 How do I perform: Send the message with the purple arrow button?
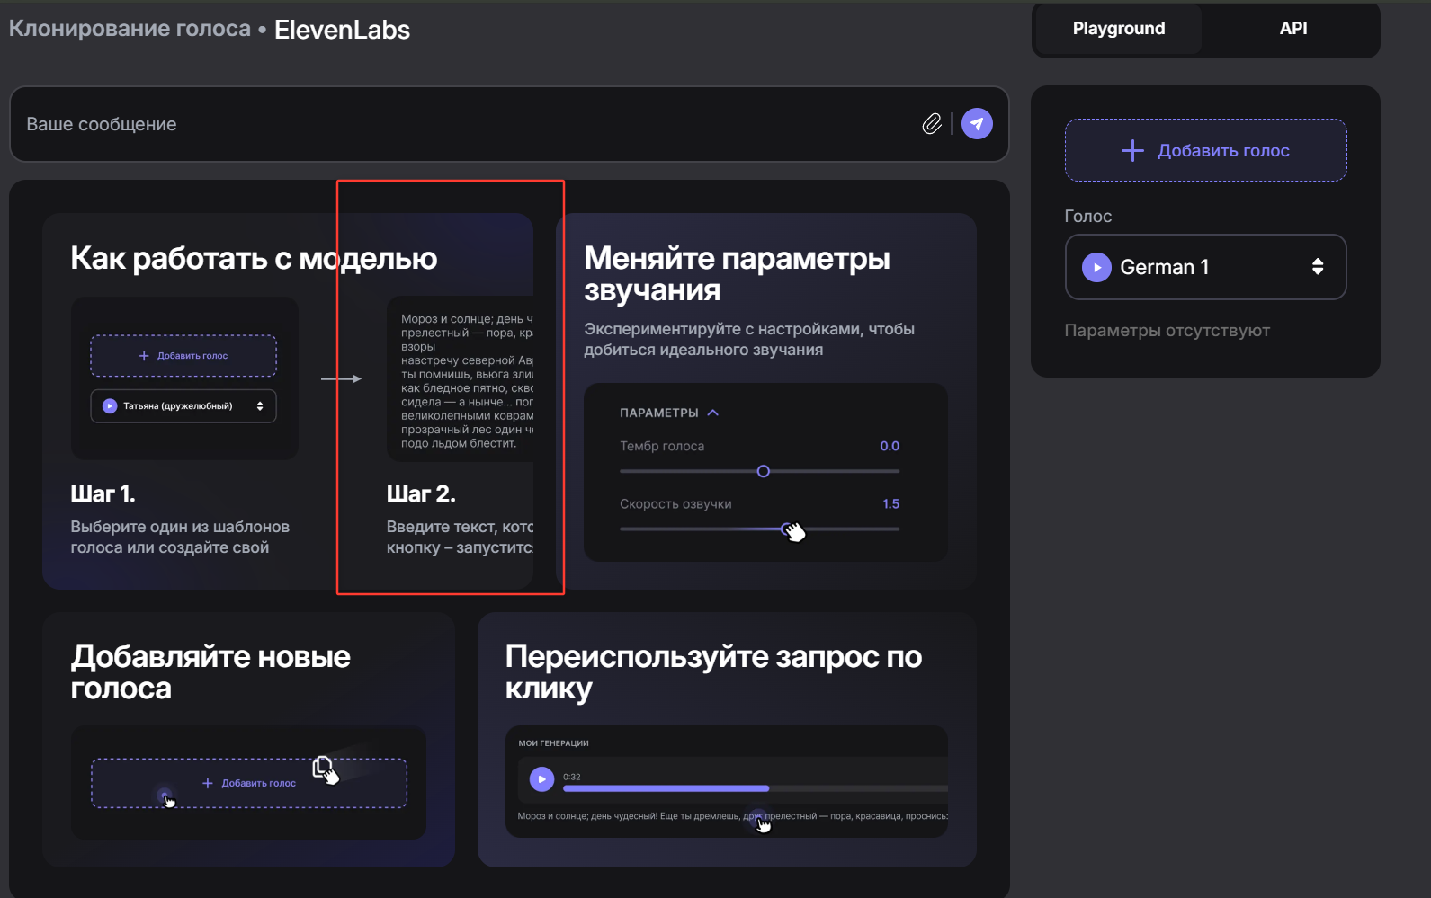(x=977, y=124)
